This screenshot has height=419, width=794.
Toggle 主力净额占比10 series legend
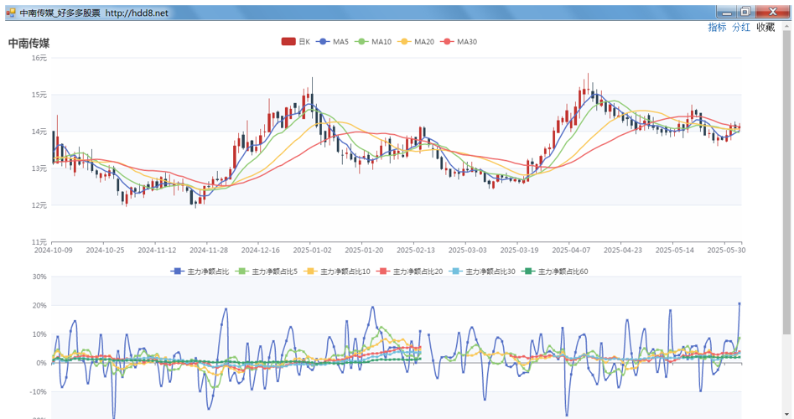[337, 272]
